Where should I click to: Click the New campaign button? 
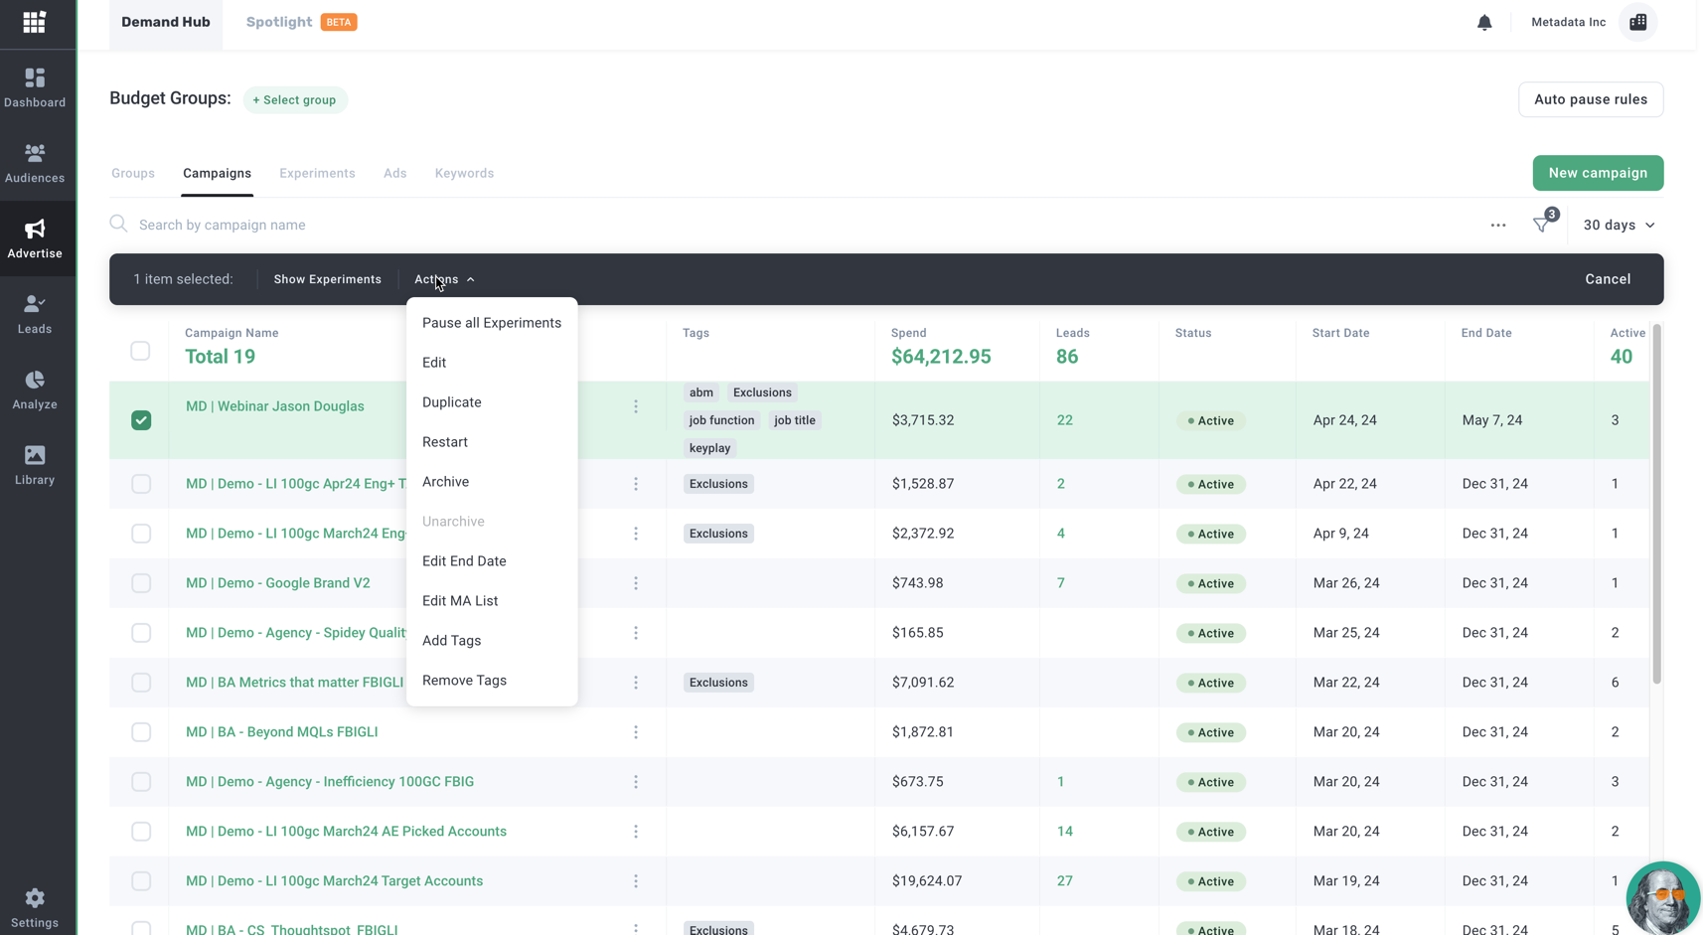[x=1597, y=173]
